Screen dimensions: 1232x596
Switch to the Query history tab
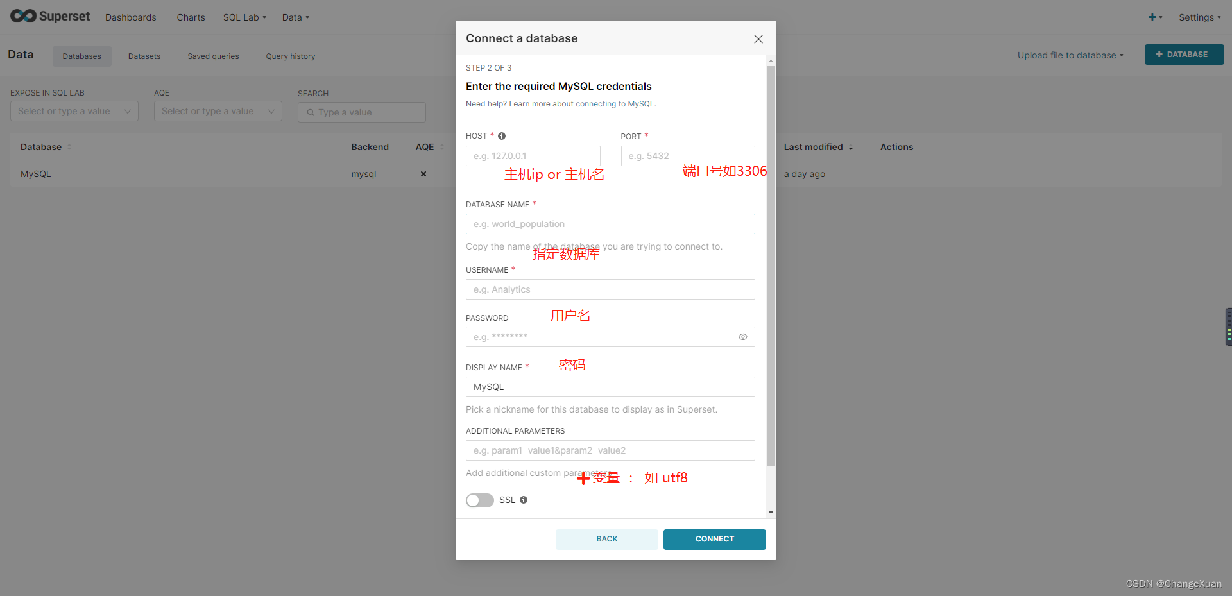291,56
